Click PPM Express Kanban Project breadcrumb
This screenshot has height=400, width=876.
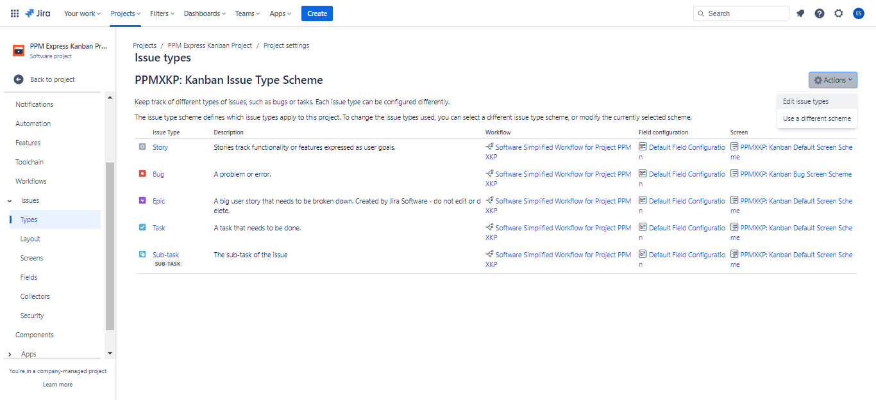(x=210, y=45)
